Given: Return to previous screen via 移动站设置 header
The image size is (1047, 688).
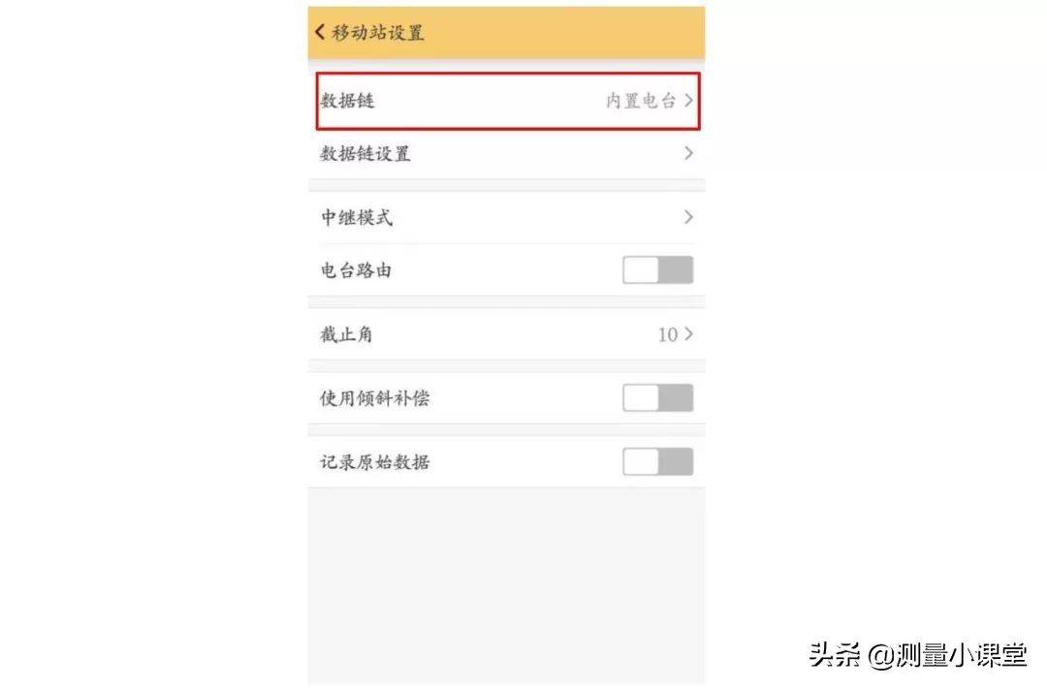Looking at the screenshot, I should click(364, 31).
